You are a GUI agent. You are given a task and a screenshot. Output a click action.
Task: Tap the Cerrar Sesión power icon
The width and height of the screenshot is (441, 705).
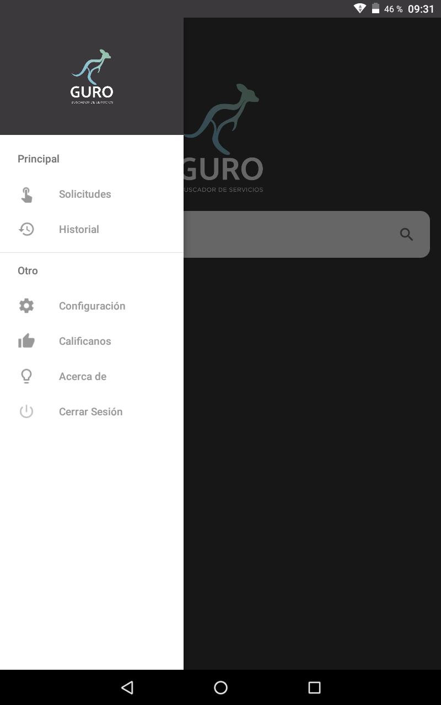coord(26,411)
